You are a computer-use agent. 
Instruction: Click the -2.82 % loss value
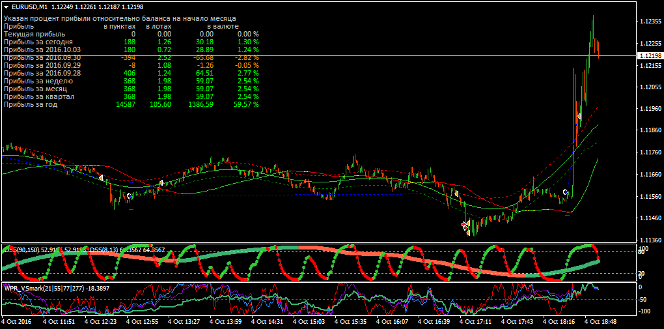click(x=247, y=57)
